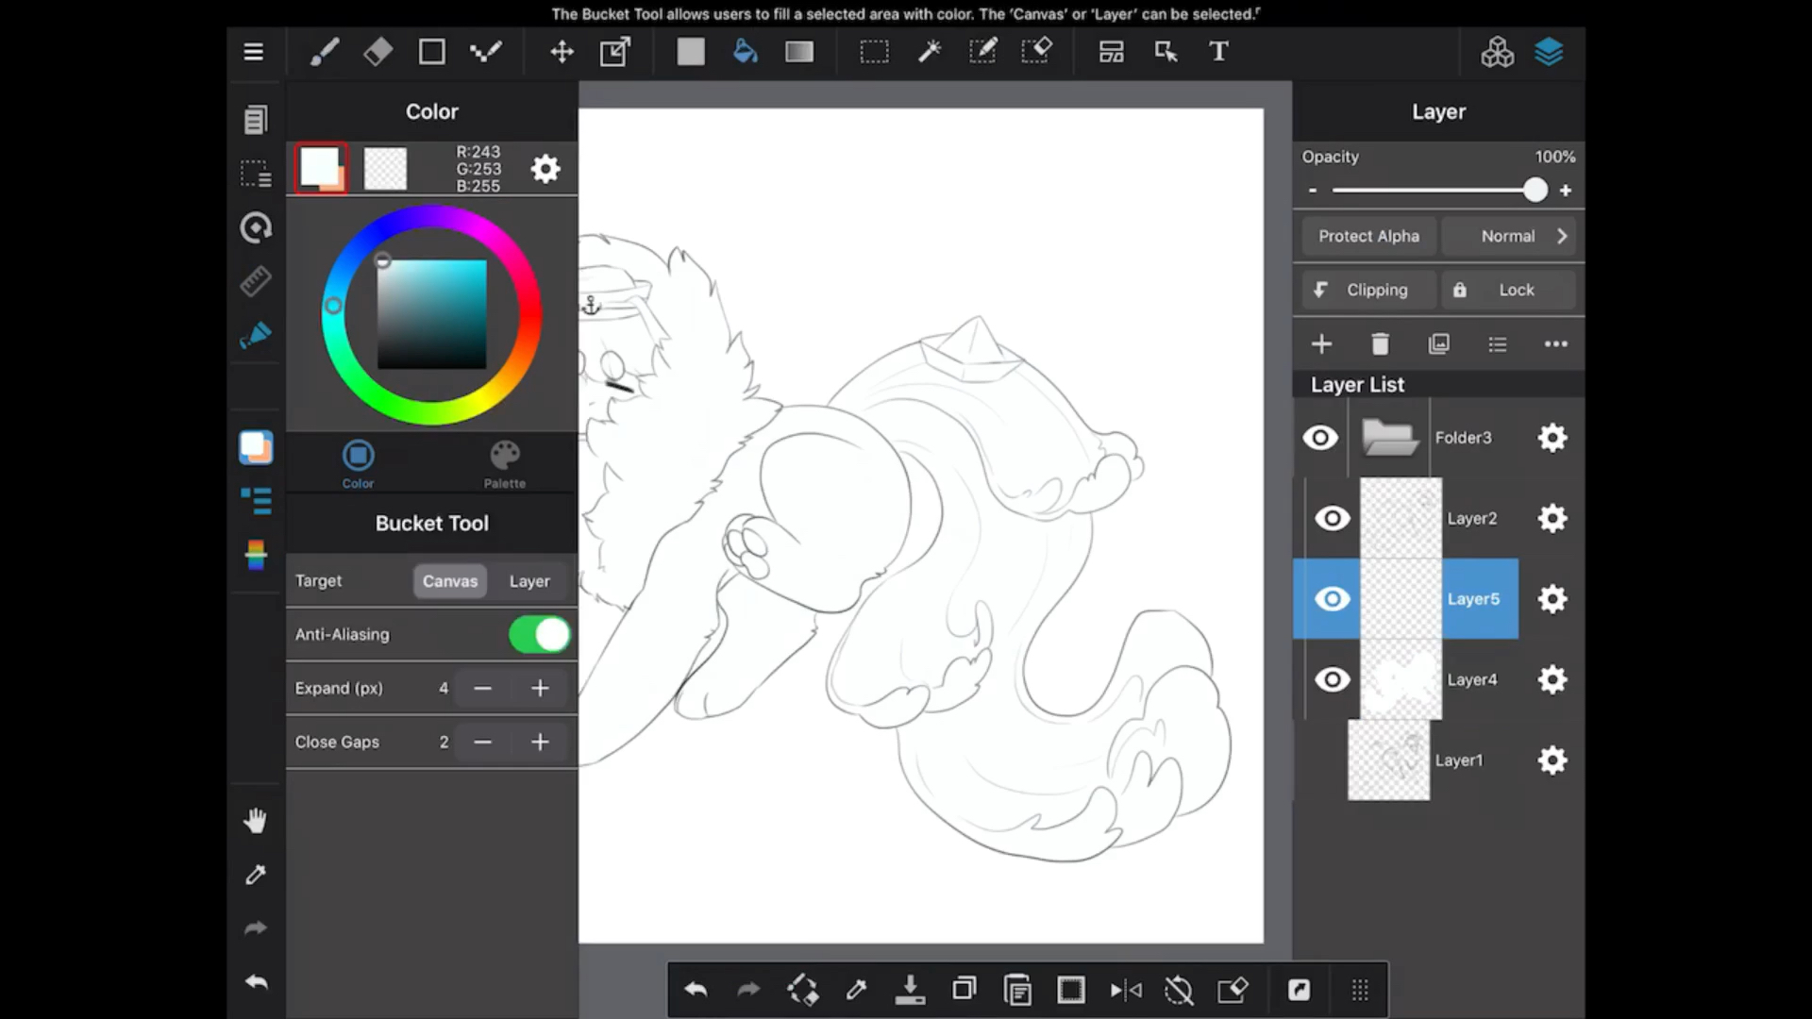
Task: Open the layers sidebar panel icon
Action: pyautogui.click(x=256, y=120)
